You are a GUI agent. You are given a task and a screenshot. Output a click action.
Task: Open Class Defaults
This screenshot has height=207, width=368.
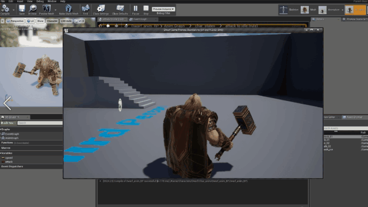[x=120, y=10]
